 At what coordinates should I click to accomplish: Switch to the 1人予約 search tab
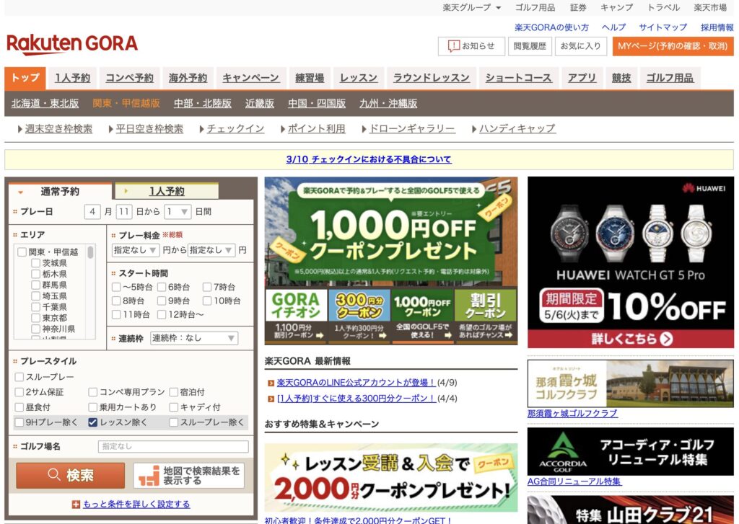pos(166,191)
